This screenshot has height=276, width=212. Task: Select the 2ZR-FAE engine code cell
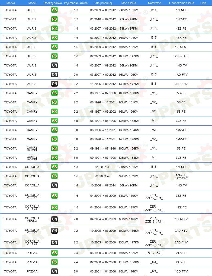(x=181, y=56)
